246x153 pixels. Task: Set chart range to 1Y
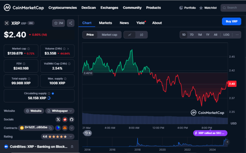click(x=208, y=35)
